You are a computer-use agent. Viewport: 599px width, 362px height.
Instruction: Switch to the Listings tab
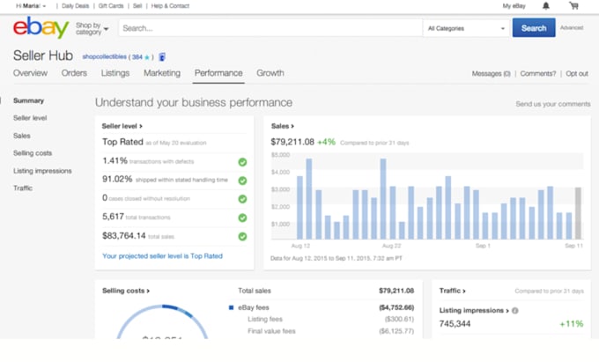pos(115,73)
